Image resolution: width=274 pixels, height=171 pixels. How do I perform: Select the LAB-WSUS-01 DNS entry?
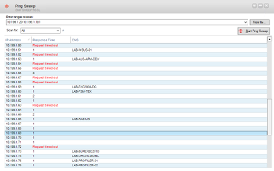coord(82,50)
